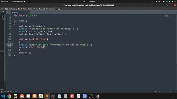Change Tab Size: 4 setting

point(158,92)
